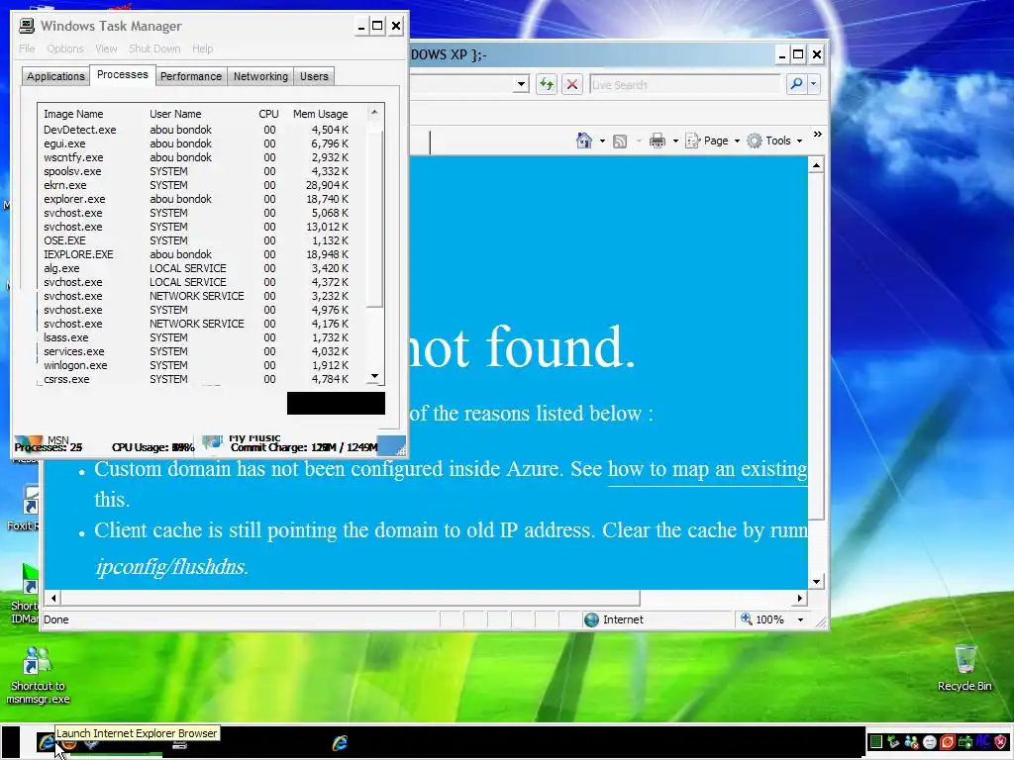This screenshot has height=760, width=1014.
Task: Click the green CPU meter tray icon
Action: (x=876, y=742)
